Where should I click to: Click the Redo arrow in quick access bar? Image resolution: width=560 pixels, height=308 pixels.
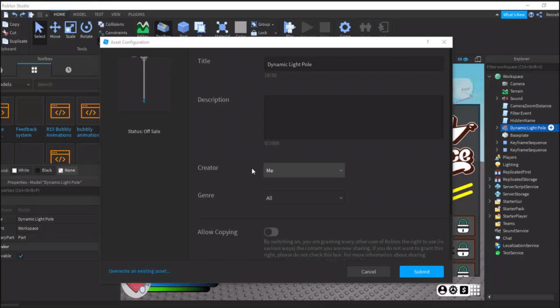tap(22, 15)
